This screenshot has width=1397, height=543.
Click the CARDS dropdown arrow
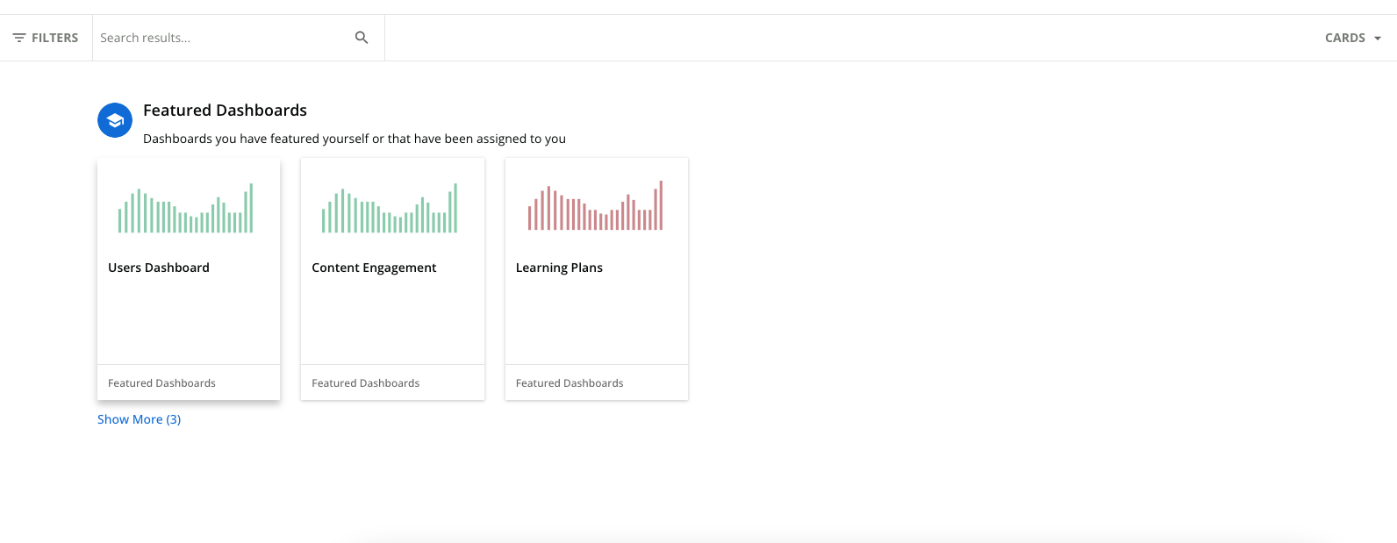[1378, 39]
